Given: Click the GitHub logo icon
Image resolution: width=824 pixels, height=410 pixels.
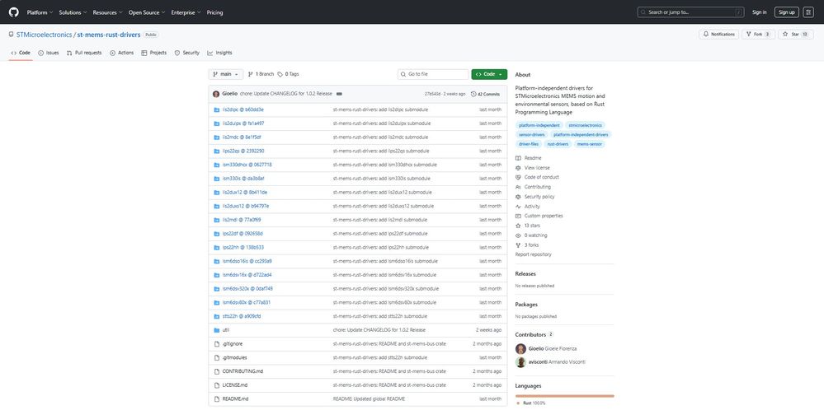Looking at the screenshot, I should [x=14, y=12].
